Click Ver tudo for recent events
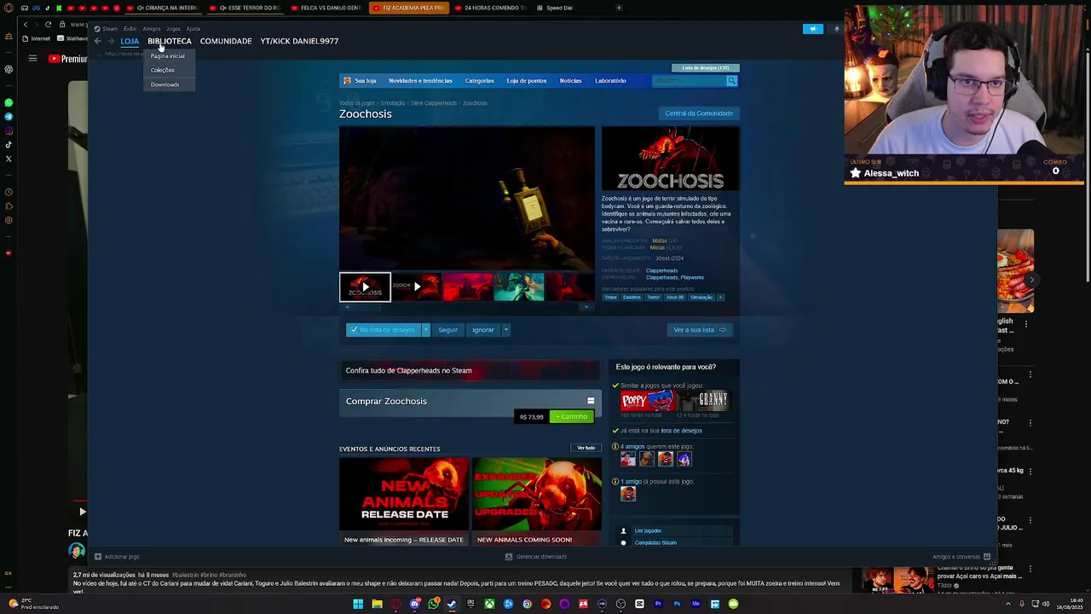 click(586, 448)
